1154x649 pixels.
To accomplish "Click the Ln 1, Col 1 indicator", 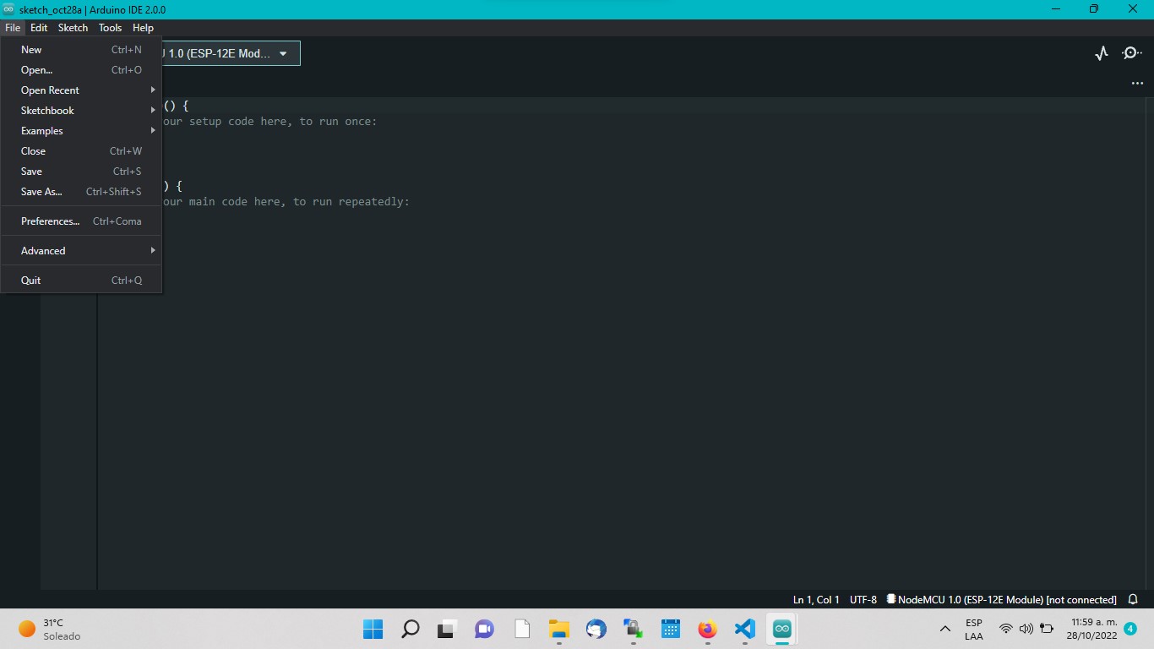I will pos(816,600).
